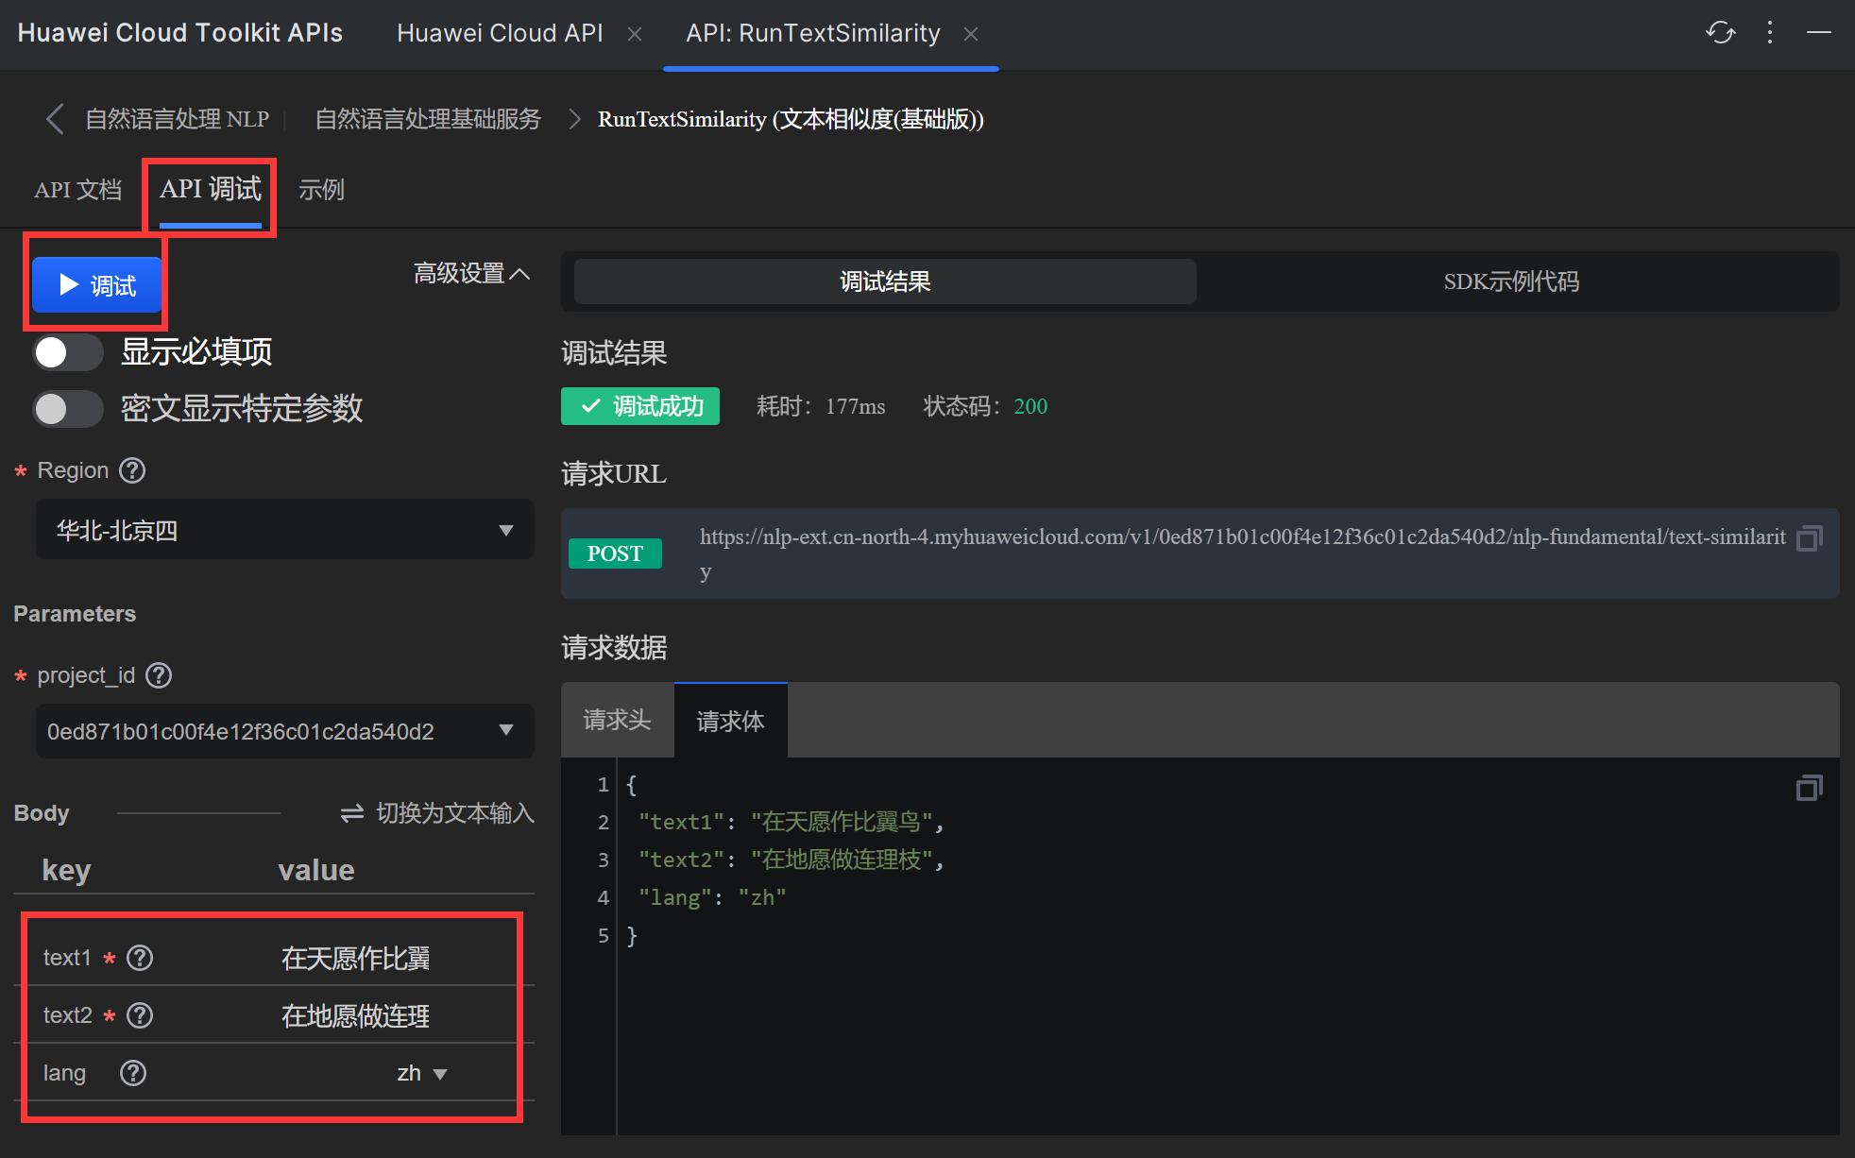This screenshot has width=1855, height=1158.
Task: Click help icon beside lang key
Action: pos(133,1073)
